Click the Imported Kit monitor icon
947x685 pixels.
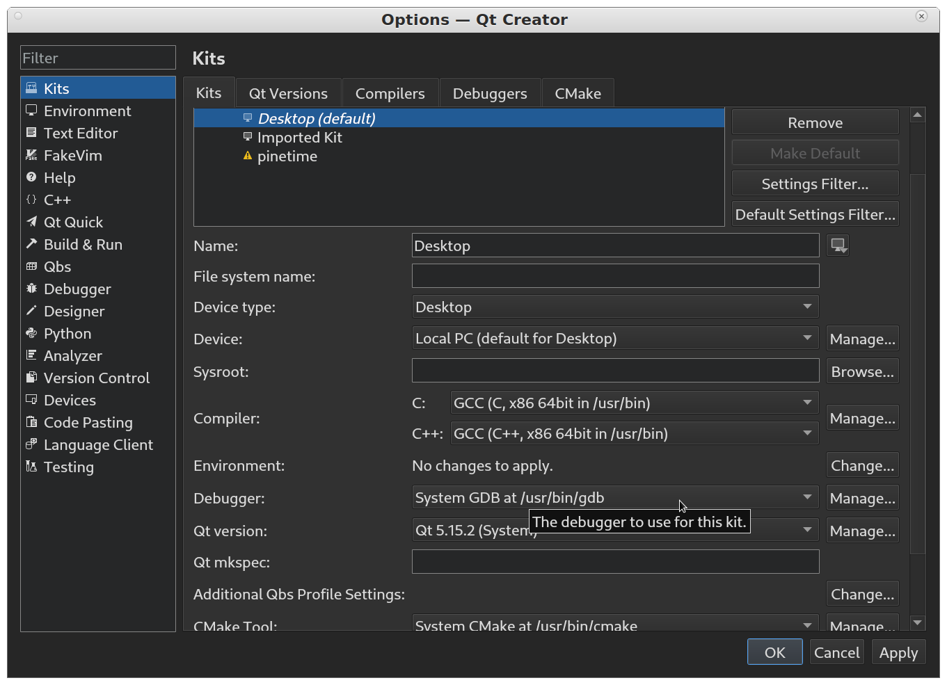pyautogui.click(x=247, y=136)
